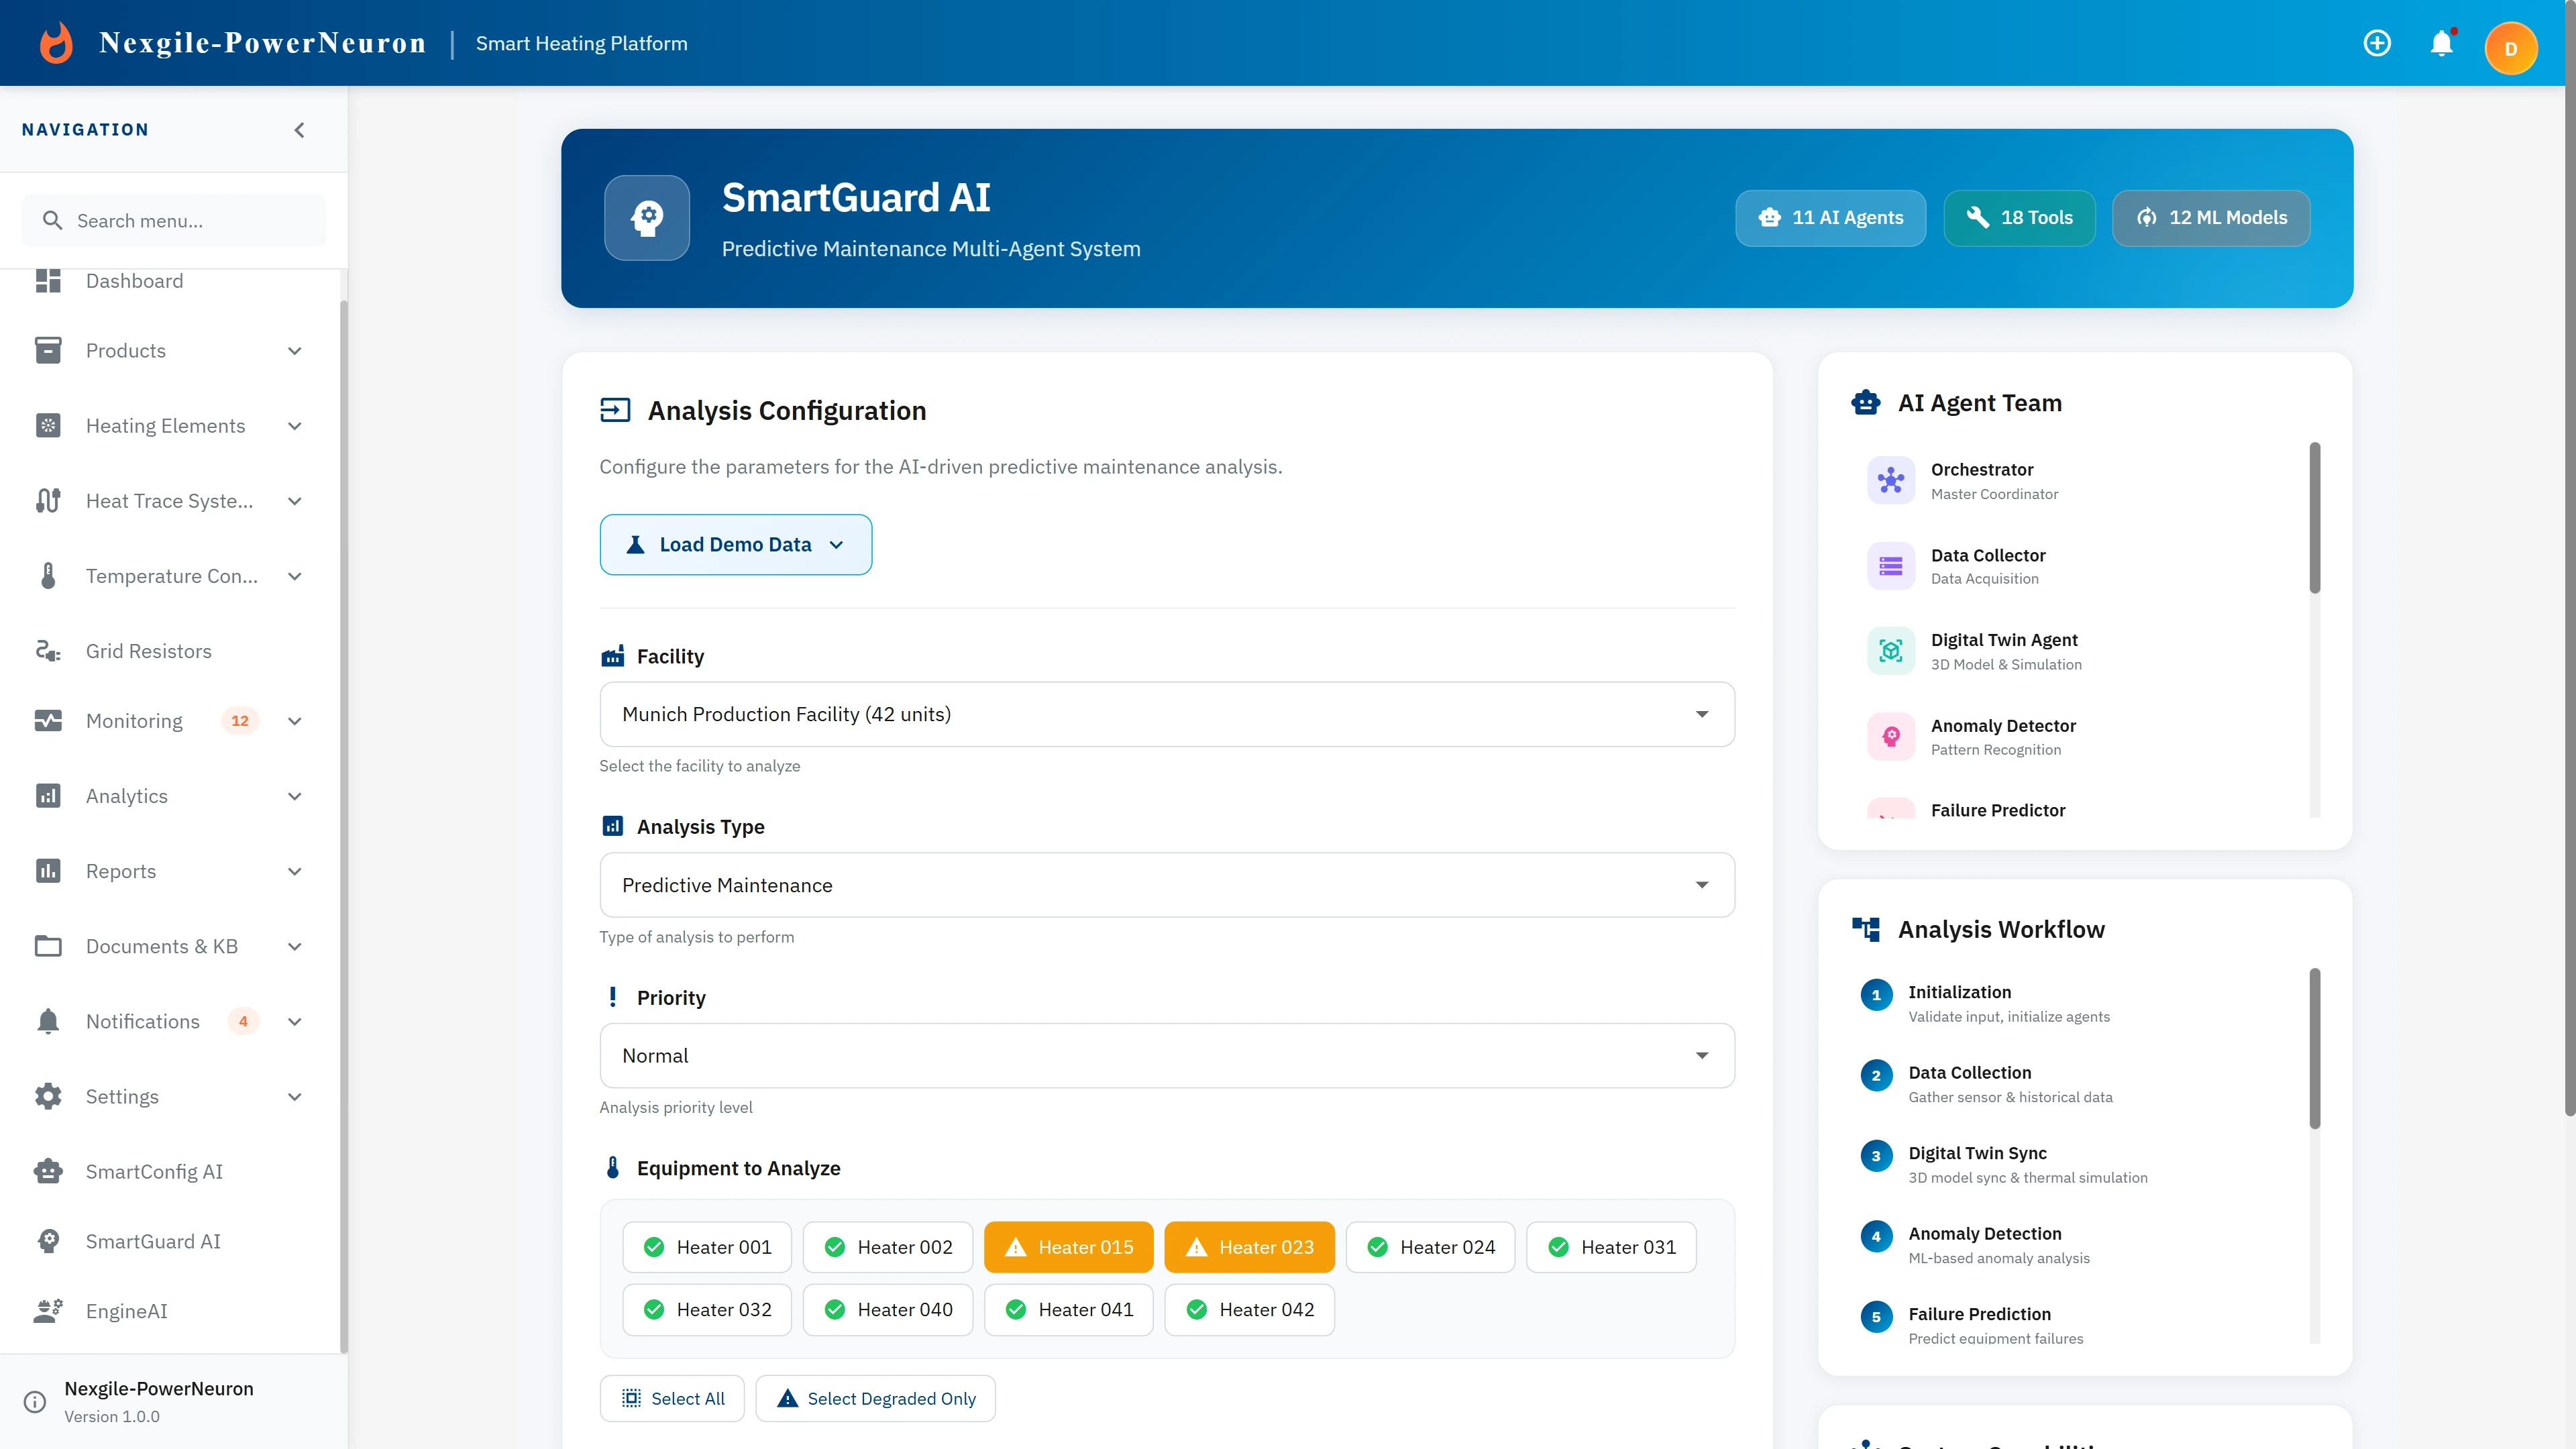Click the plus circle icon in header
2576x1449 pixels.
(2377, 44)
